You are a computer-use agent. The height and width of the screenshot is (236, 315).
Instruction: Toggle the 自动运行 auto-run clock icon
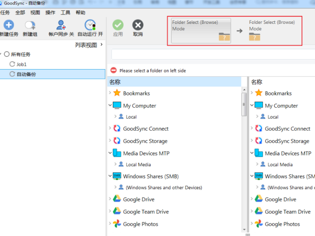coord(90,25)
